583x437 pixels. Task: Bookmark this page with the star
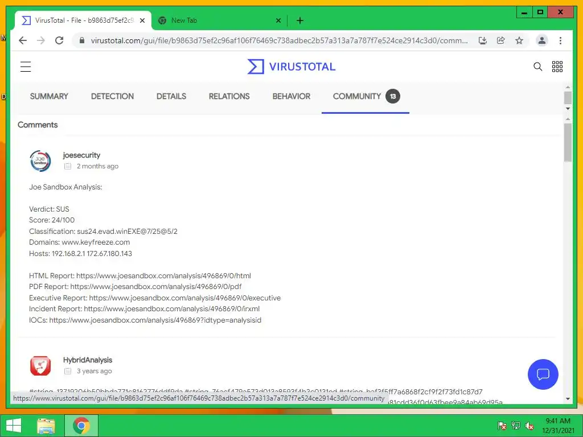tap(519, 40)
